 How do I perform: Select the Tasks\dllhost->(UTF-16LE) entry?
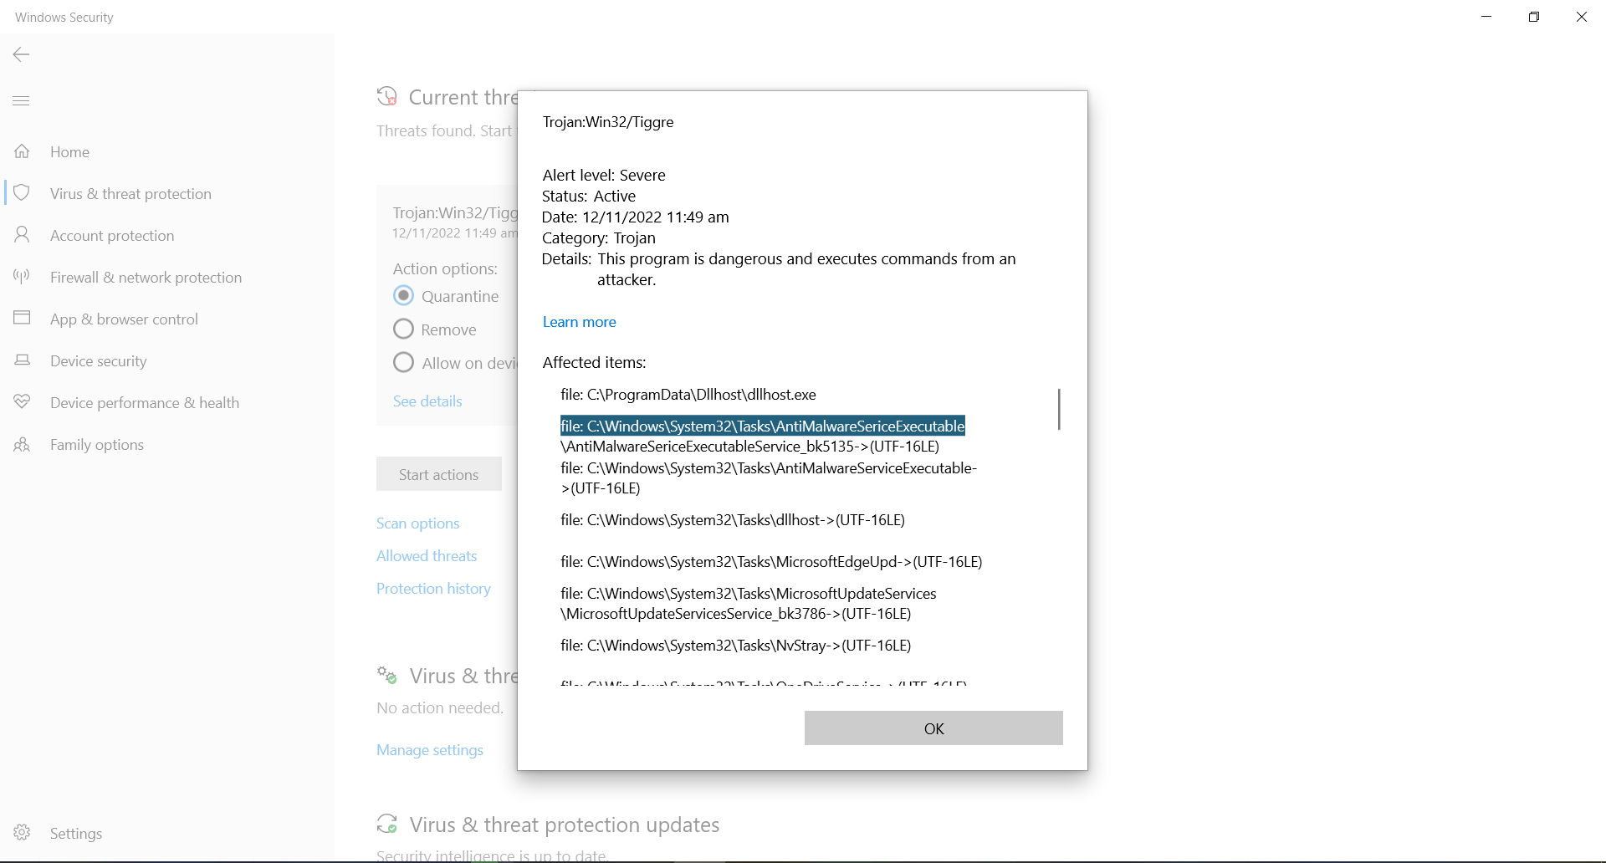point(733,520)
